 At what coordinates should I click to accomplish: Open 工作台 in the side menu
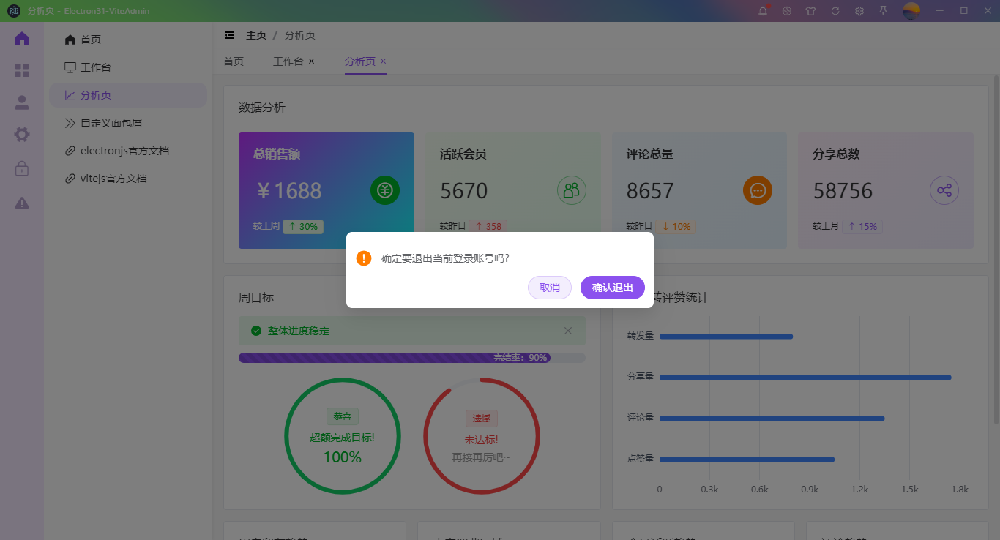pyautogui.click(x=128, y=67)
